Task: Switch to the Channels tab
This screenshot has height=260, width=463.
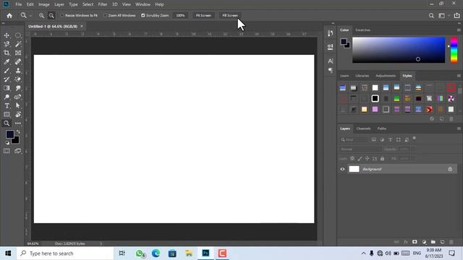Action: pos(363,129)
